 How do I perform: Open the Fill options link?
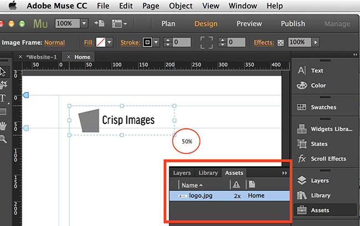tap(89, 43)
